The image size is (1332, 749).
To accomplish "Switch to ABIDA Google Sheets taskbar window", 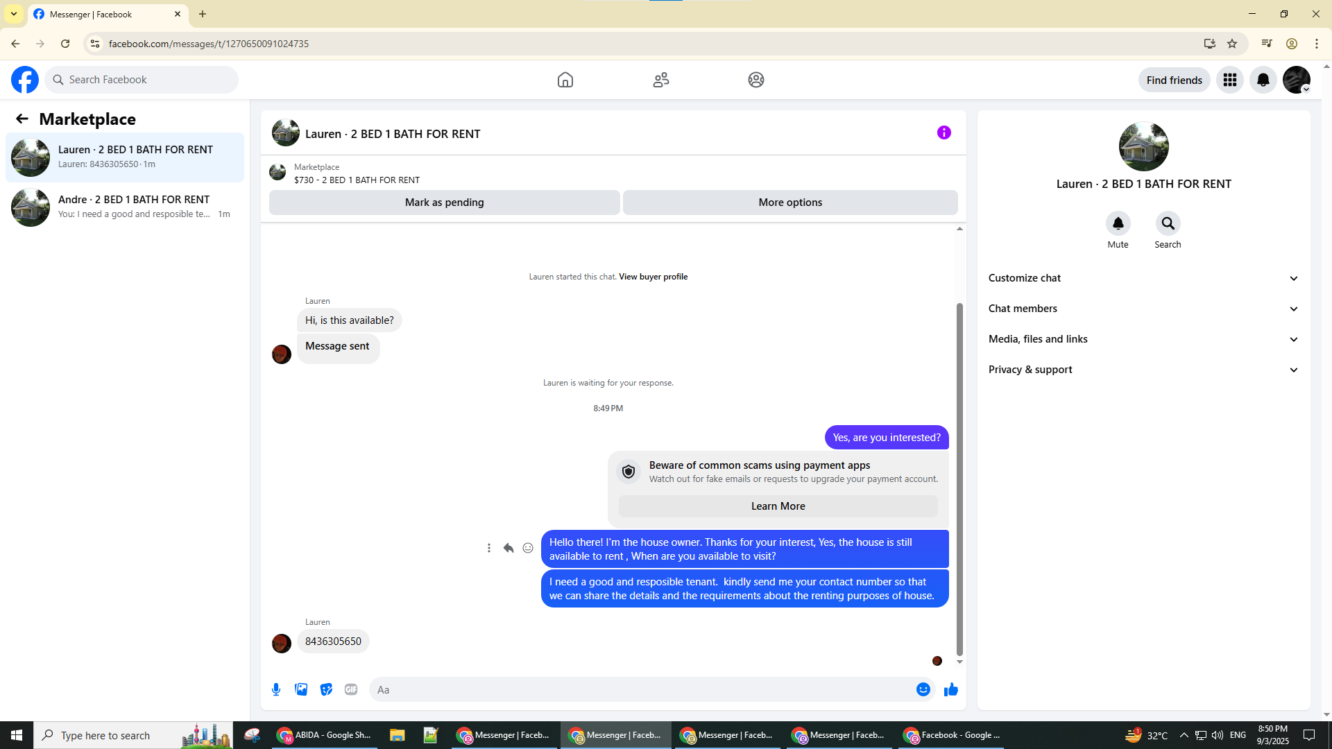I will pyautogui.click(x=325, y=735).
